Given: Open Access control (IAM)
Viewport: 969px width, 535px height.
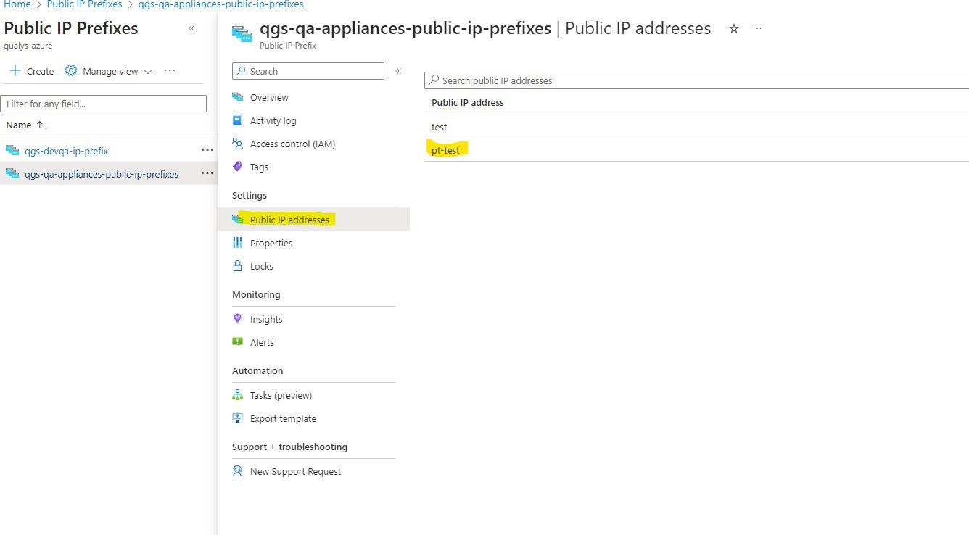Looking at the screenshot, I should (292, 144).
